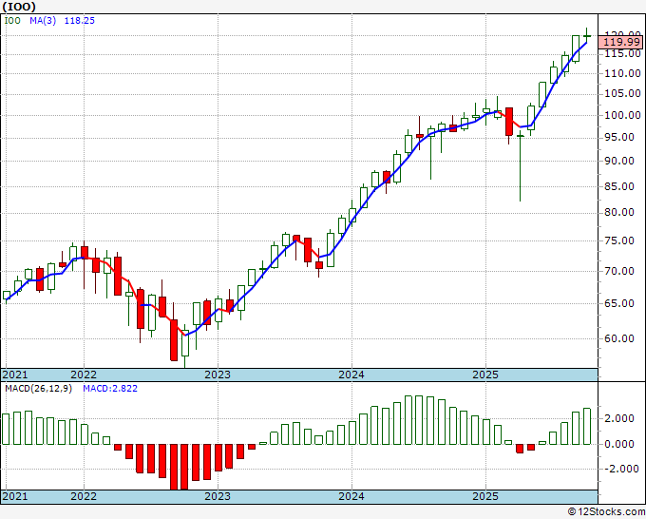This screenshot has height=519, width=646.
Task: Open the 12Stocks.com copyright link
Action: click(606, 511)
